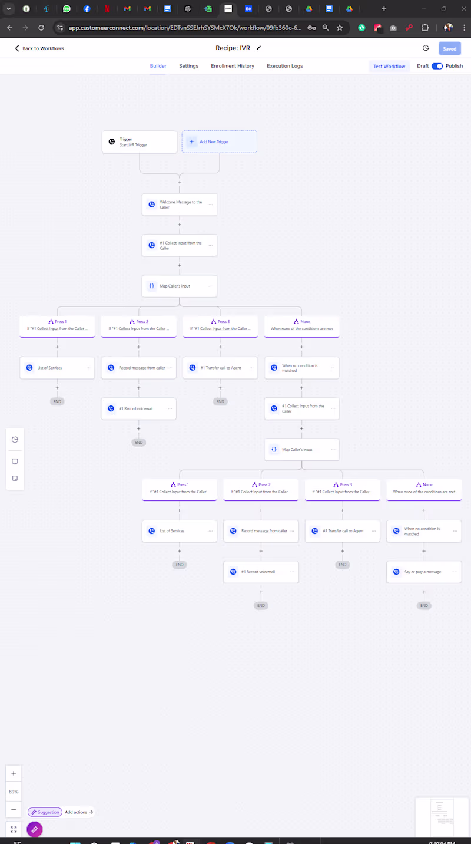
Task: Bookmark this page with the star icon
Action: [340, 28]
